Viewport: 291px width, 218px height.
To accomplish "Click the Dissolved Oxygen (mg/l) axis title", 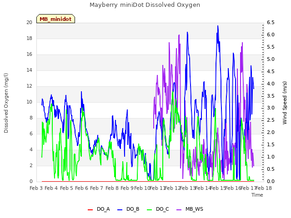I will point(6,103).
